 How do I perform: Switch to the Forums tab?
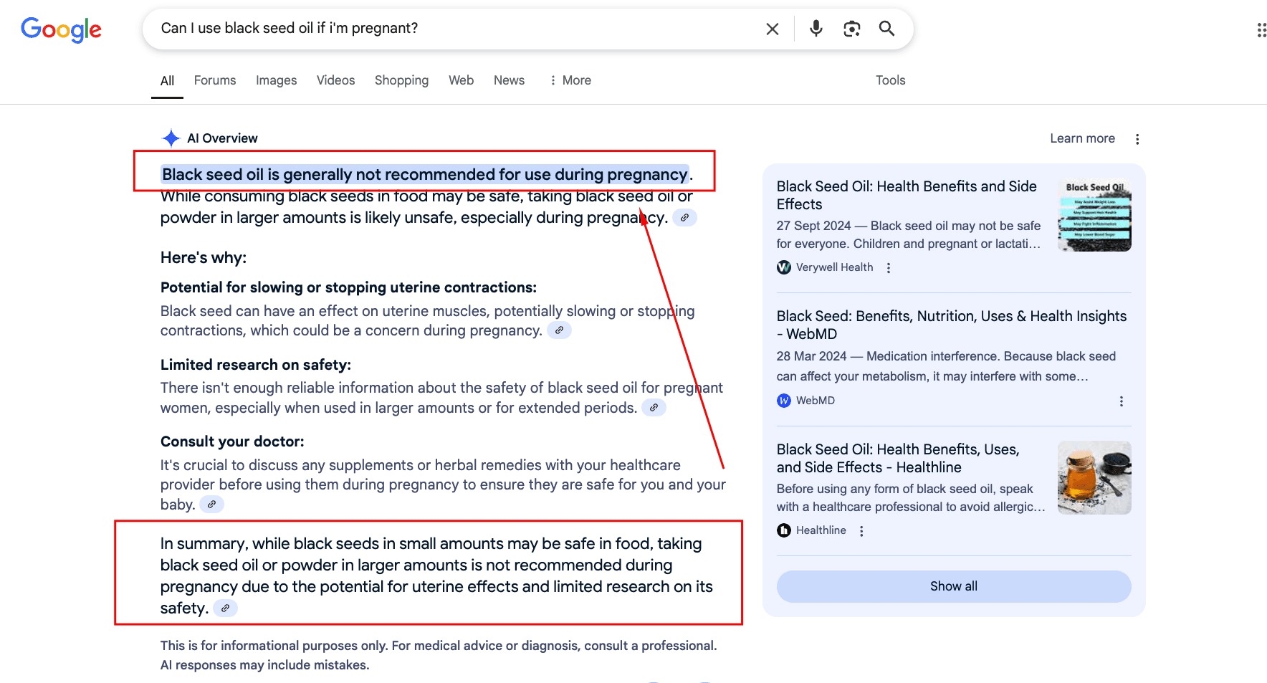point(214,80)
